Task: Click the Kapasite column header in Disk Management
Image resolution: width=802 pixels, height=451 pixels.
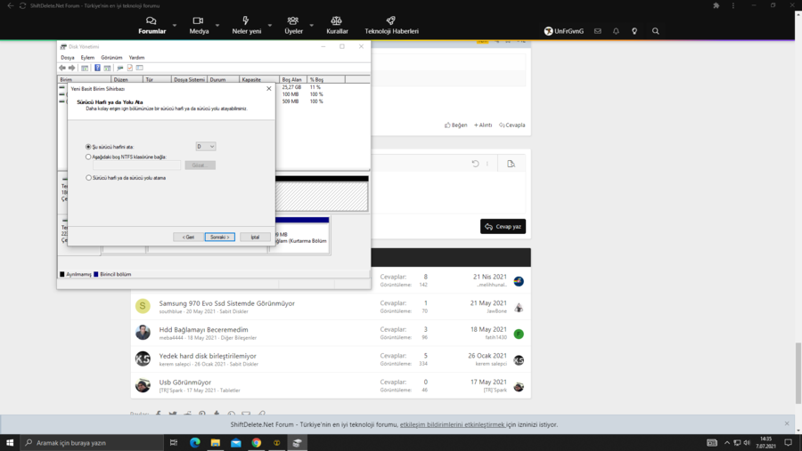Action: (259, 80)
